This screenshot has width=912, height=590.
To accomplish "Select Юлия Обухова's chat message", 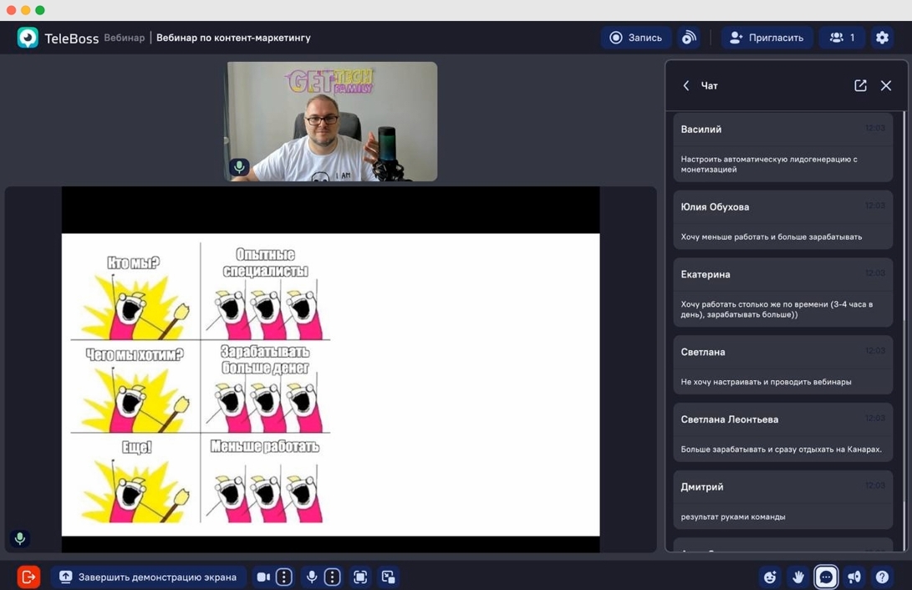I will pos(783,220).
